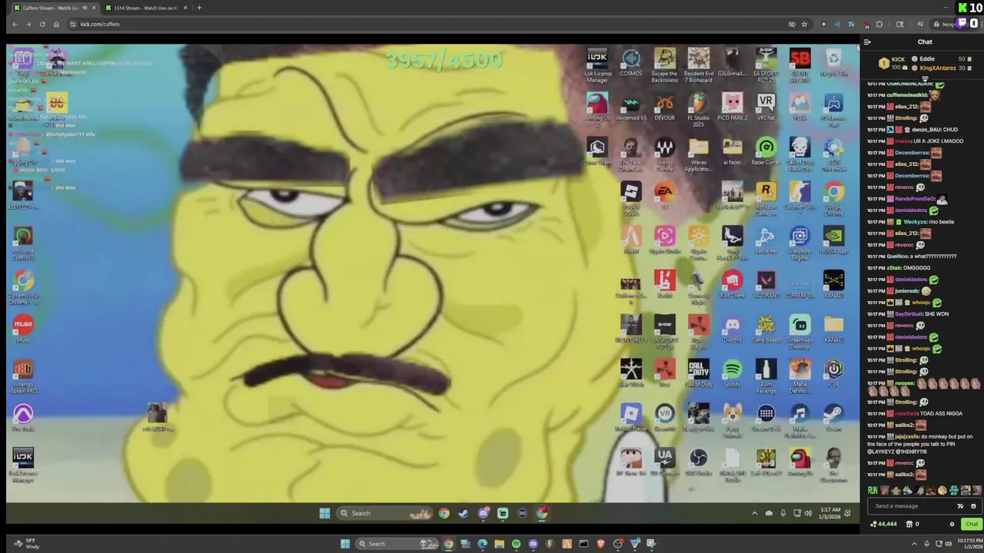Launch Razer Cortex desktop shortcut
The image size is (984, 553).
[766, 152]
